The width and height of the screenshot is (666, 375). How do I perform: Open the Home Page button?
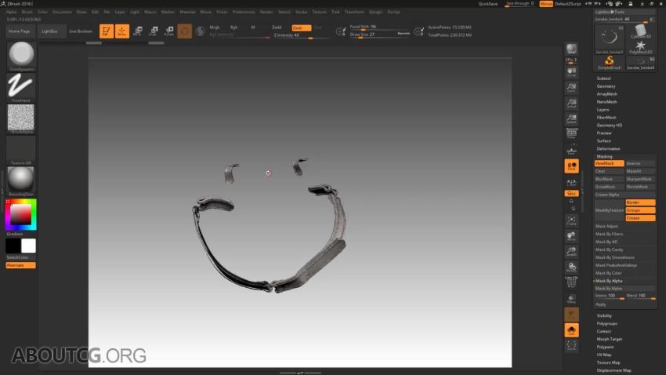[x=20, y=31]
